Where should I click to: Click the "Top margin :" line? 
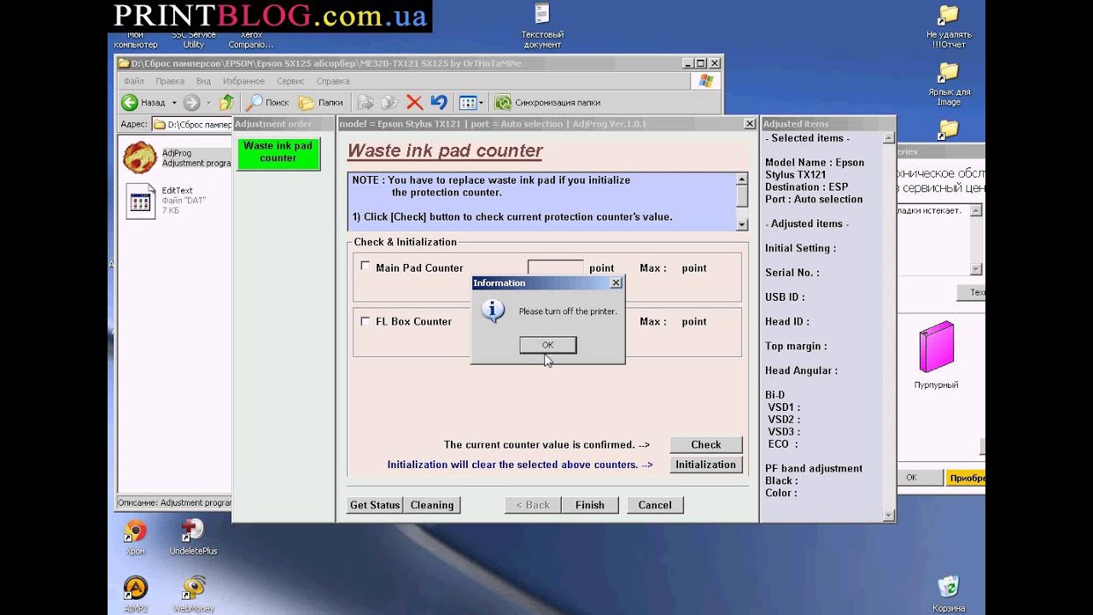798,346
